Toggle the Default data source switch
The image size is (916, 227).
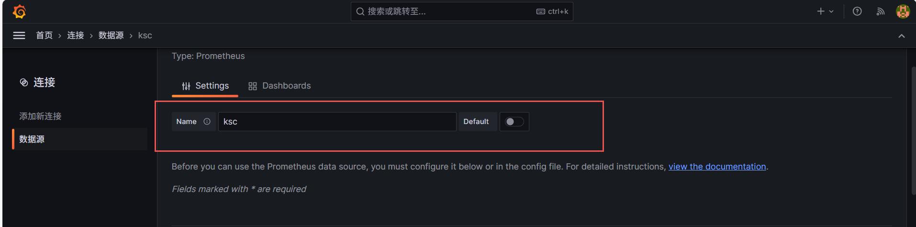click(x=514, y=122)
